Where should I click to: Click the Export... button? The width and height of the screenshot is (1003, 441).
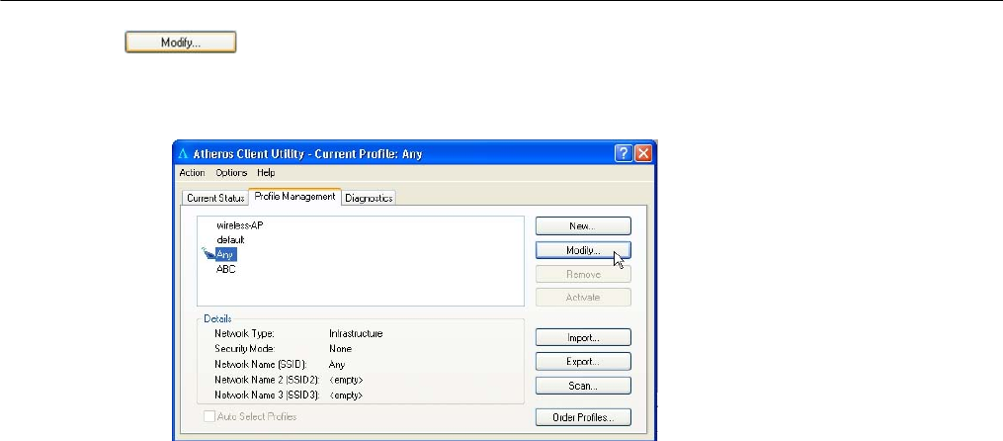pyautogui.click(x=583, y=362)
